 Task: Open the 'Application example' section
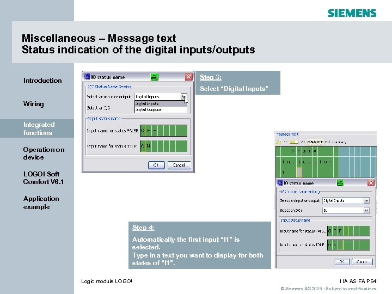(41, 203)
